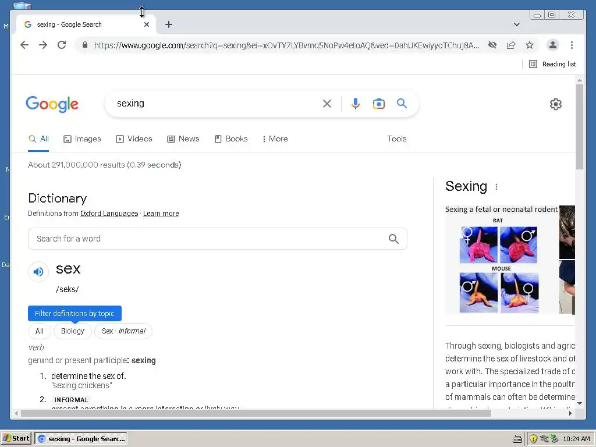Open the Sexing knowledge panel options

(x=496, y=187)
